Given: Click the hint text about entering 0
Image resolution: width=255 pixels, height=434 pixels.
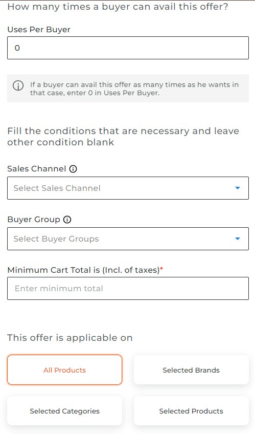Looking at the screenshot, I should coord(134,89).
